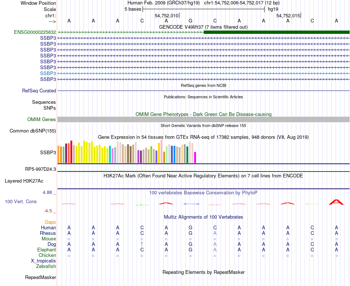This screenshot has width=350, height=286.
Task: Click the G base in the chr1 sequence row
Action: (190, 21)
